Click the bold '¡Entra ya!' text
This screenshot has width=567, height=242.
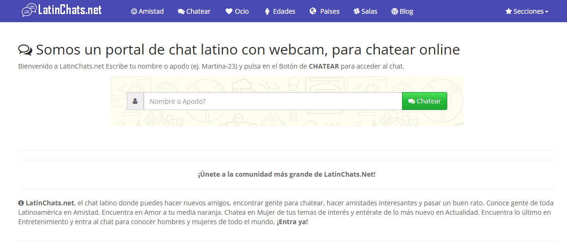292,222
